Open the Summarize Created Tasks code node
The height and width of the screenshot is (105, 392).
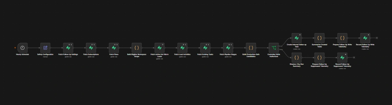[x=319, y=38]
